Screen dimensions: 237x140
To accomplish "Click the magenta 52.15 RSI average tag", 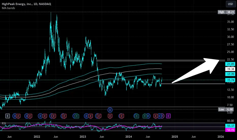I will point(230,130).
